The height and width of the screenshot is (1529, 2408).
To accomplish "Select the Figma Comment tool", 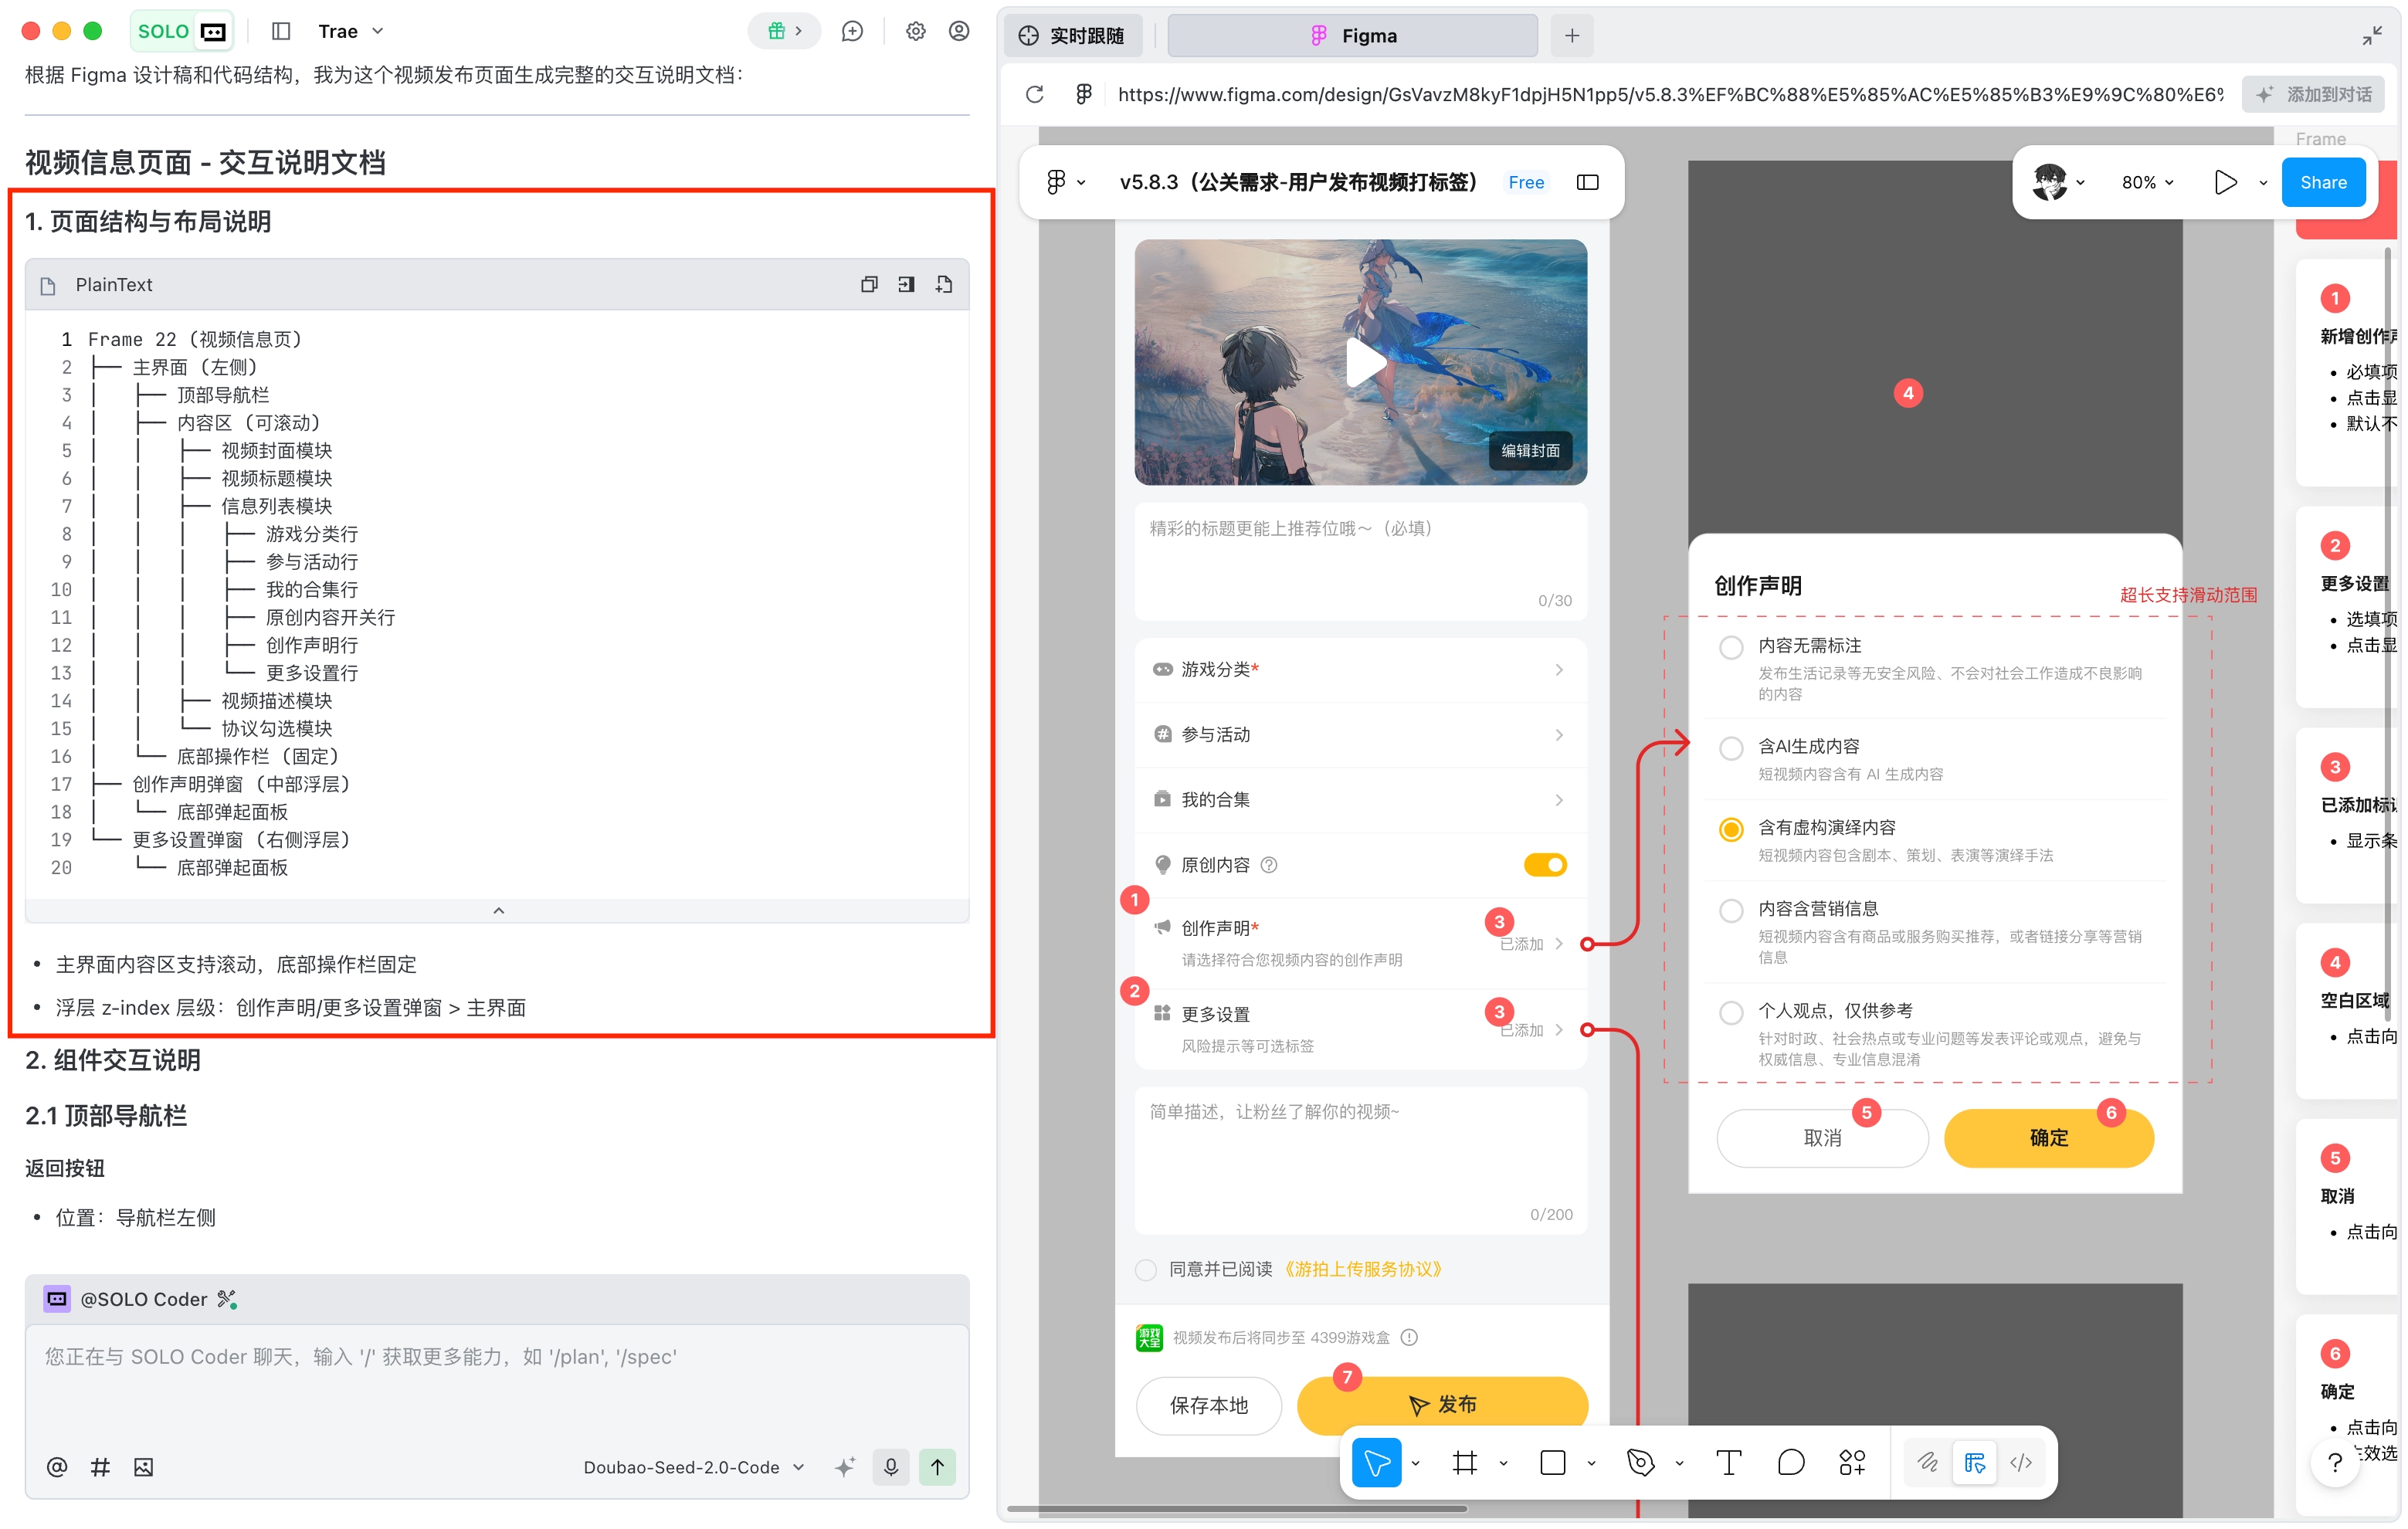I will tap(1791, 1463).
